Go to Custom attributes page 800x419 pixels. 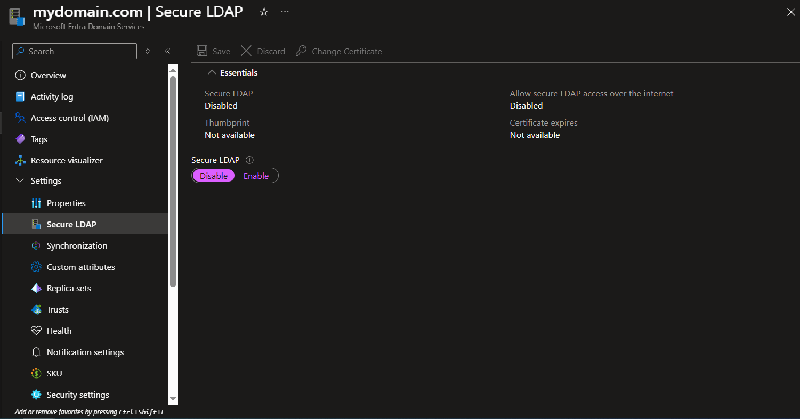[80, 267]
